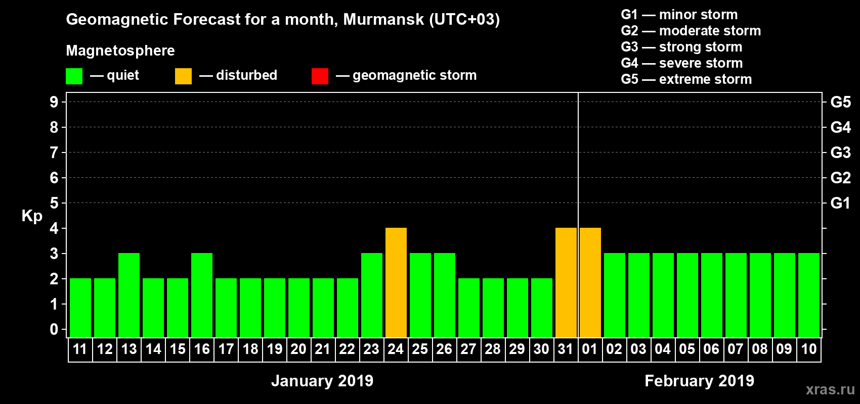The image size is (860, 404).
Task: Click the "— disturbed" legend label
Action: (x=238, y=75)
